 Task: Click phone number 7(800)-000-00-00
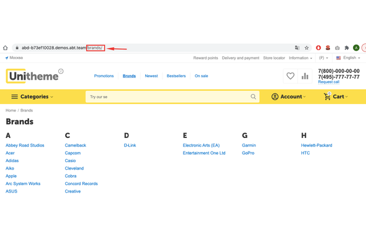click(x=339, y=71)
